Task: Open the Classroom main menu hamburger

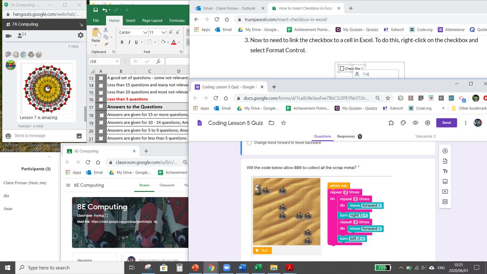Action: point(68,185)
